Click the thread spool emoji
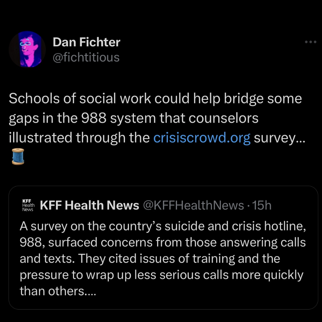322x322 pixels. 18,157
